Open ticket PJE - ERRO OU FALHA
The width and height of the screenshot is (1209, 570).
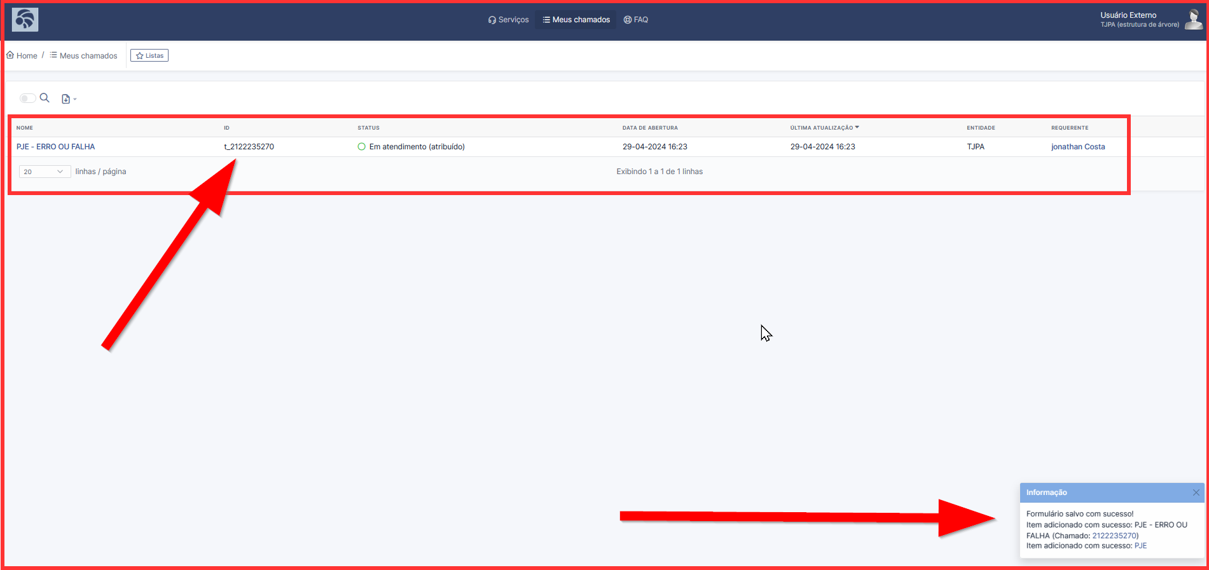(x=55, y=147)
